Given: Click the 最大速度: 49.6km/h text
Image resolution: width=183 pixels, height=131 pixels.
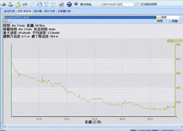Looking at the screenshot, I should click(x=17, y=33).
